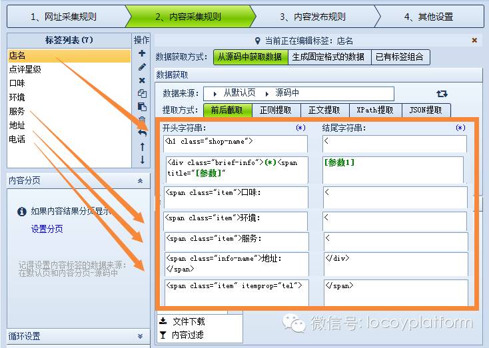Viewport: 489px width, 348px height.
Task: Open the 文件下载 option
Action: tap(189, 321)
